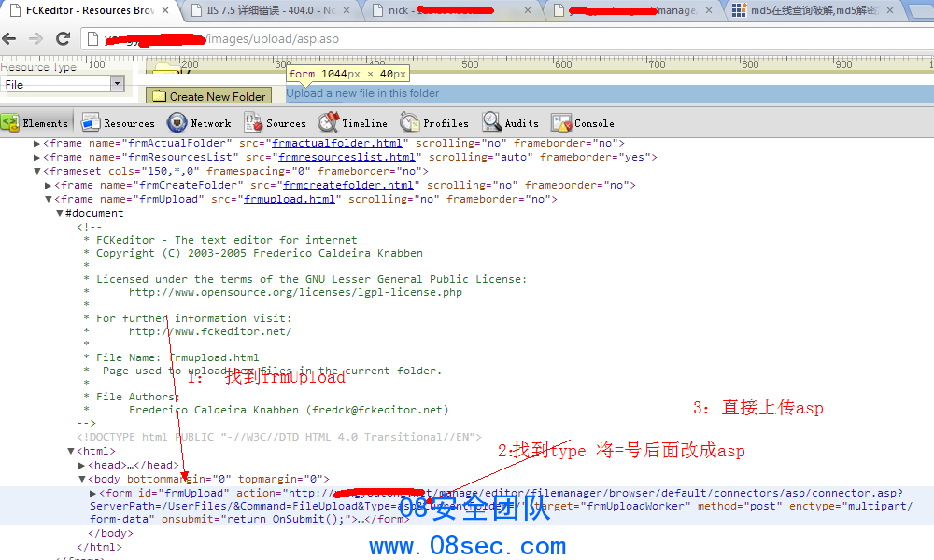The image size is (934, 560).
Task: Click the Create New Folder button
Action: tap(209, 96)
